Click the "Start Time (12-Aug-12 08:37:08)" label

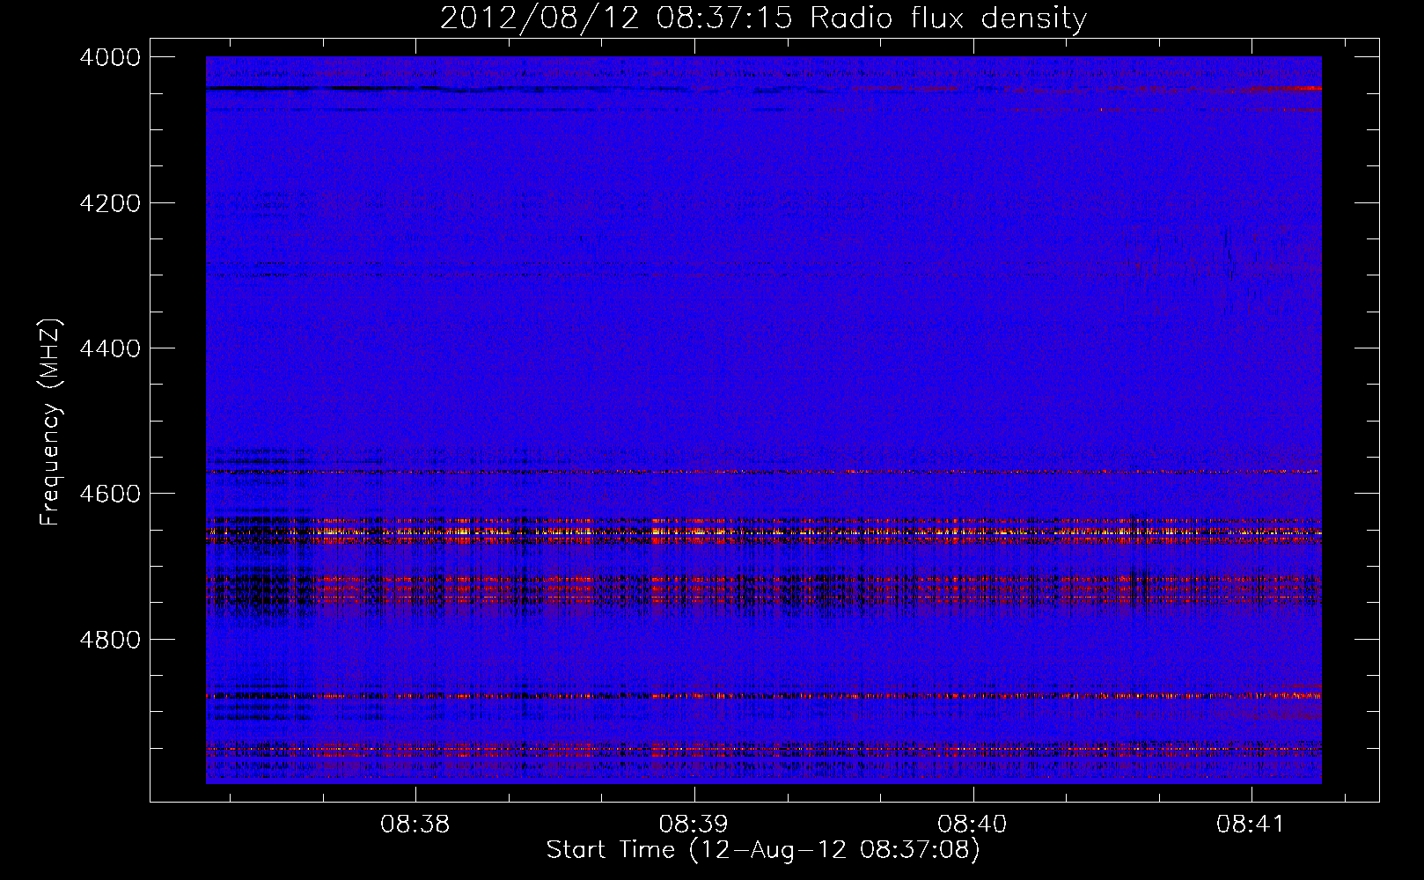click(763, 850)
